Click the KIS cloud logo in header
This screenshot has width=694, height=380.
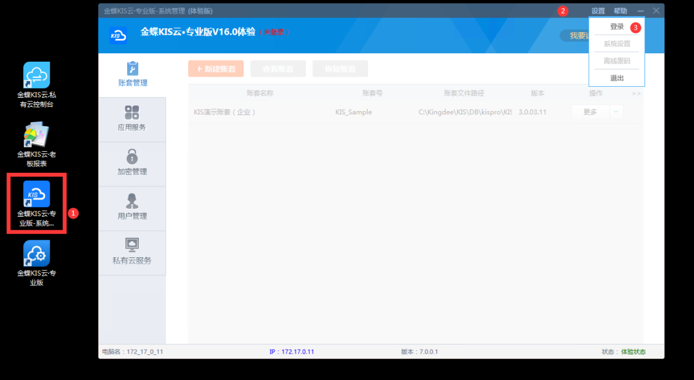pyautogui.click(x=118, y=35)
